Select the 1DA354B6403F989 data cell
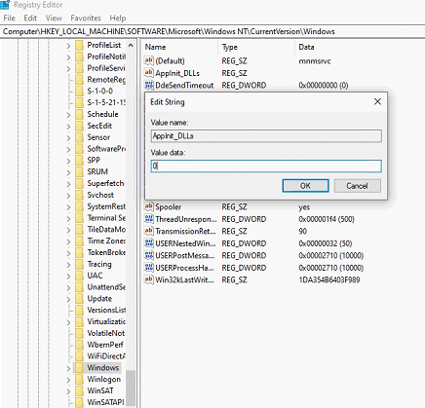Screen dimensions: 425x408 [329, 279]
